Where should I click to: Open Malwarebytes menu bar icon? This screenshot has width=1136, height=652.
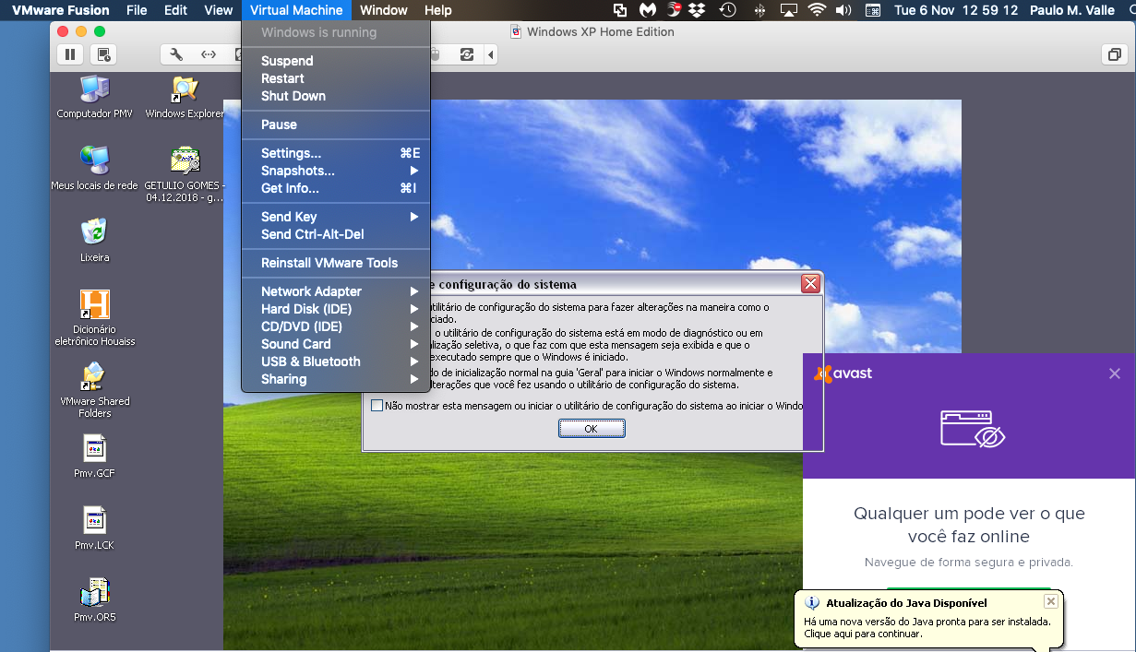pyautogui.click(x=649, y=10)
